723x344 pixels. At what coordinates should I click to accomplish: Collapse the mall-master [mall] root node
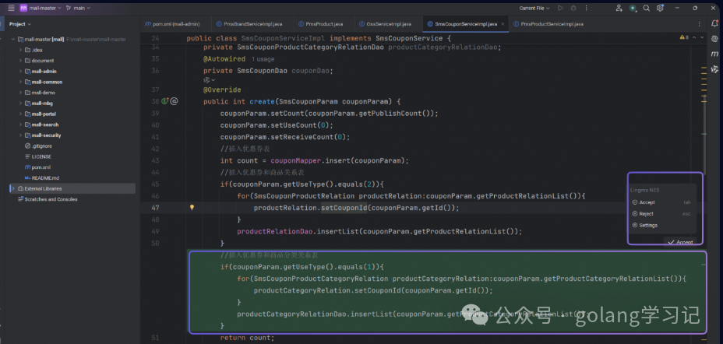[x=13, y=39]
